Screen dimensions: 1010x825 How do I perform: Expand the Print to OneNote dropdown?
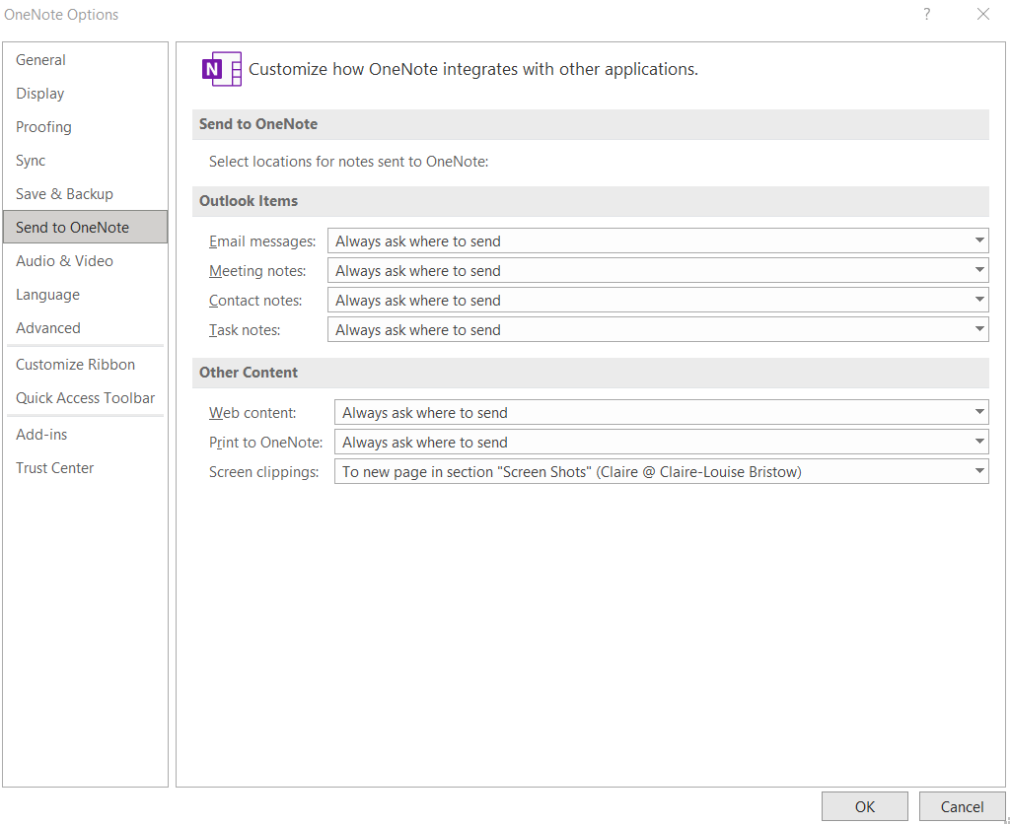point(661,443)
